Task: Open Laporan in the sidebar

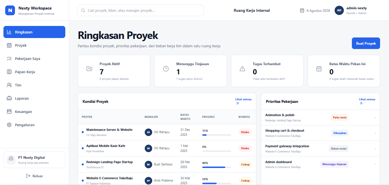Action: (x=34, y=98)
